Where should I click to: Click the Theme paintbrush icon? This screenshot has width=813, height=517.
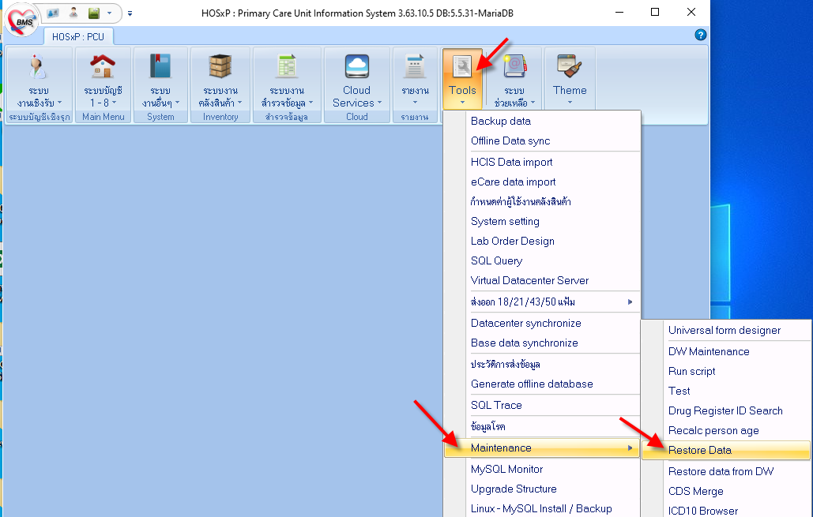(x=570, y=66)
